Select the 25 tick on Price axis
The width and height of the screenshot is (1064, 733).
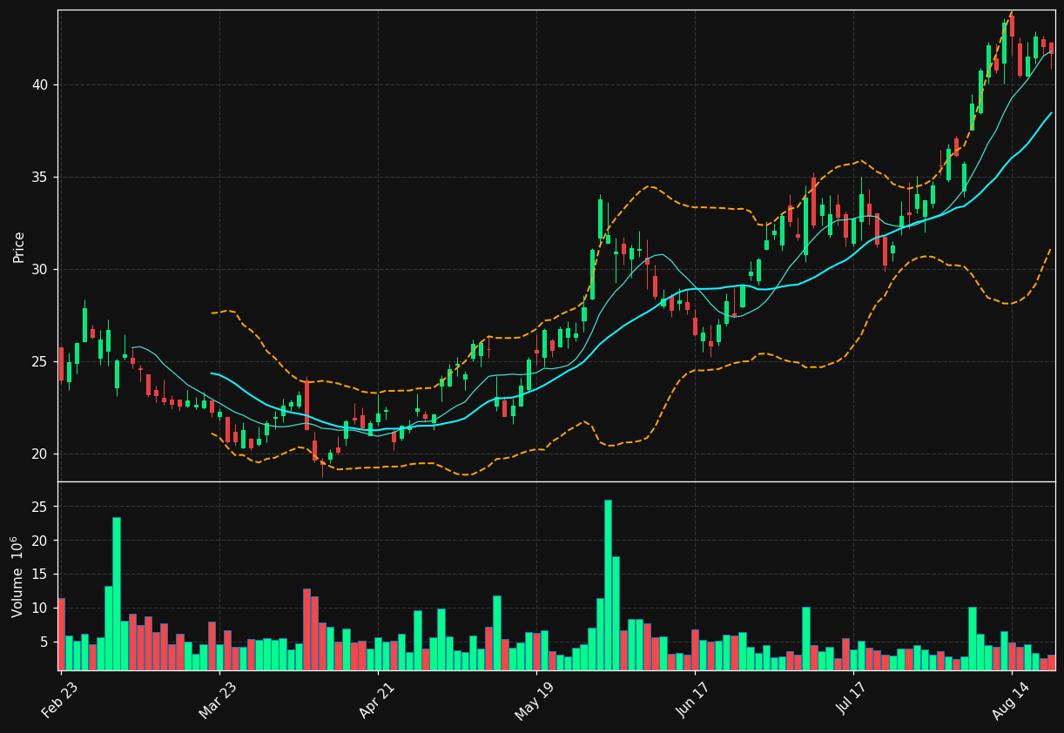pos(42,361)
